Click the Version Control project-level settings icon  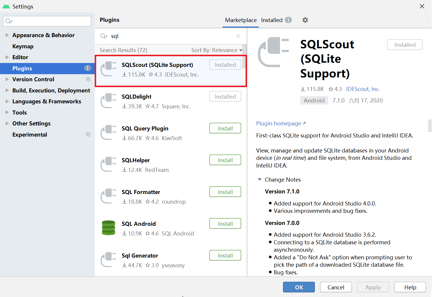88,79
